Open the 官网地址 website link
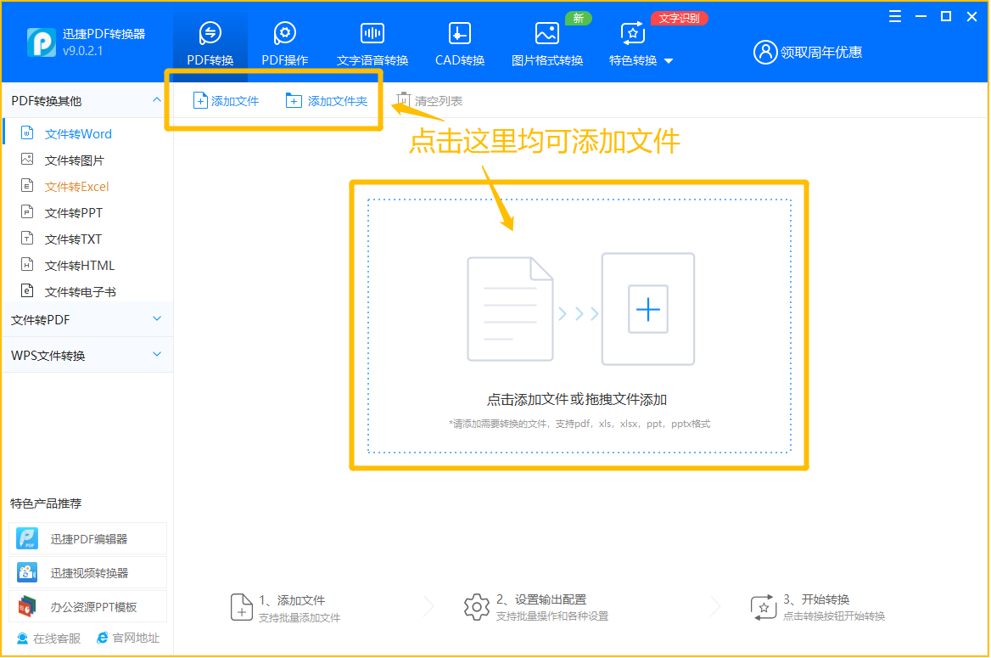Image resolution: width=991 pixels, height=658 pixels. tap(128, 638)
